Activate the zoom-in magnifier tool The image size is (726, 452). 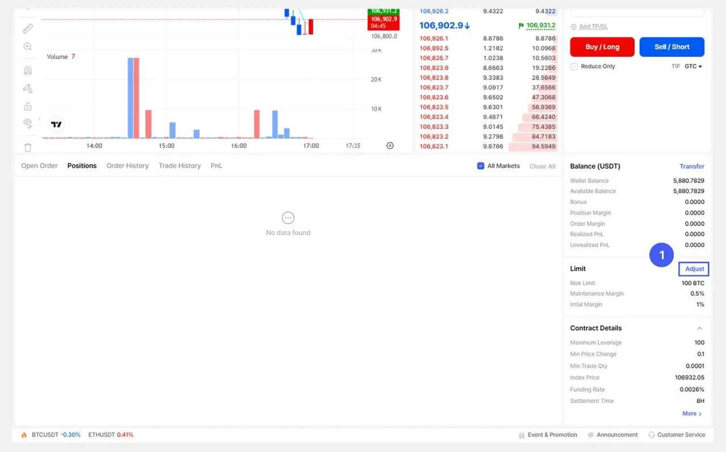click(x=27, y=47)
